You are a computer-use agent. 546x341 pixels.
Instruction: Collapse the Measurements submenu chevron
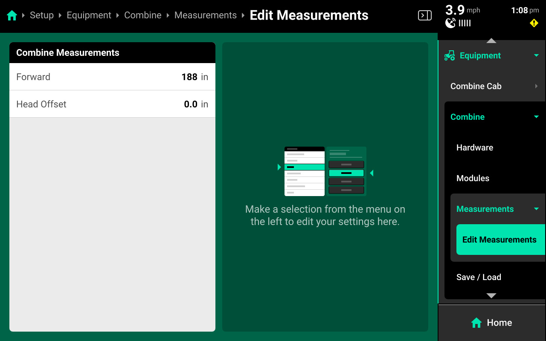pyautogui.click(x=536, y=209)
